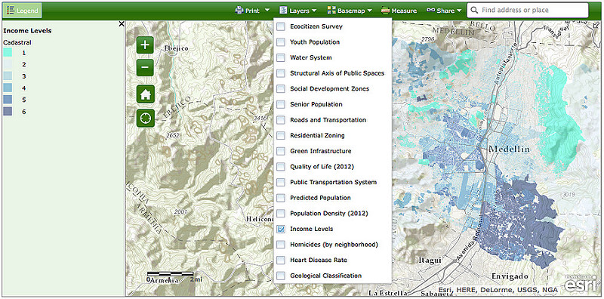This screenshot has height=299, width=604.
Task: Open the esri logo link
Action: (x=581, y=284)
